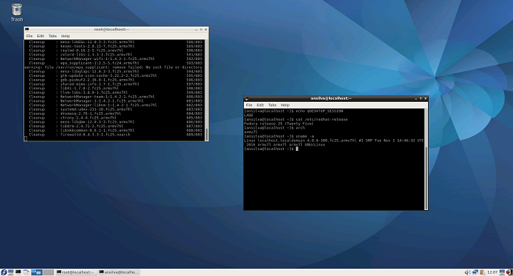513x276 pixels.
Task: Click scrollbar of the root@localhost terminal
Action: point(207,91)
